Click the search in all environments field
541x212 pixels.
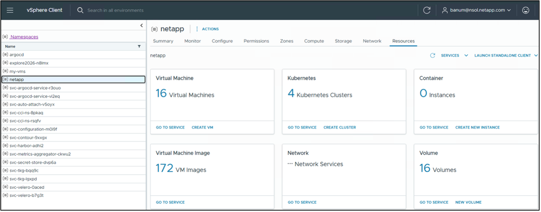pyautogui.click(x=115, y=10)
